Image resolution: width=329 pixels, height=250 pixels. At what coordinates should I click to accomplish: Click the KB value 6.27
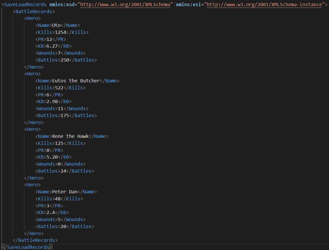[x=52, y=46]
